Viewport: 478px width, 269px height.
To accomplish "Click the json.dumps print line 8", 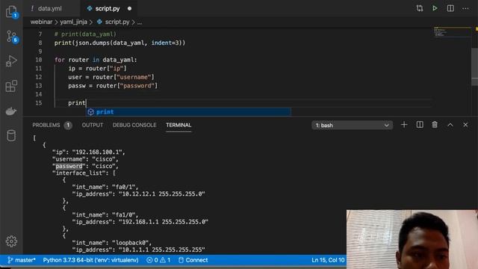I will click(119, 43).
